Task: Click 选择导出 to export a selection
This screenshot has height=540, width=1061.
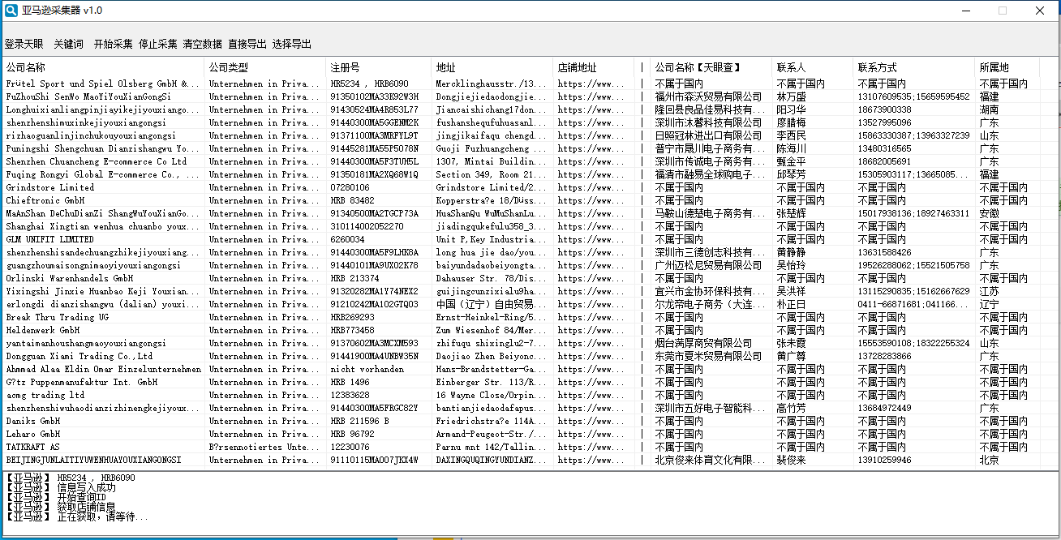Action: click(x=292, y=44)
